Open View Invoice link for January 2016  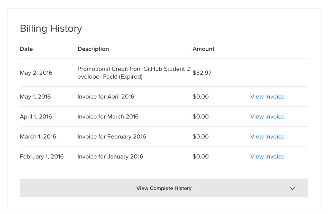point(267,157)
